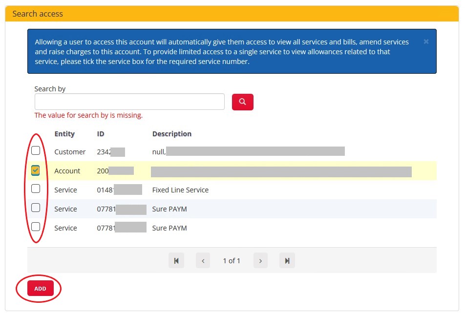The image size is (465, 316).
Task: Select the highlighted Account entity label
Action: (x=67, y=171)
